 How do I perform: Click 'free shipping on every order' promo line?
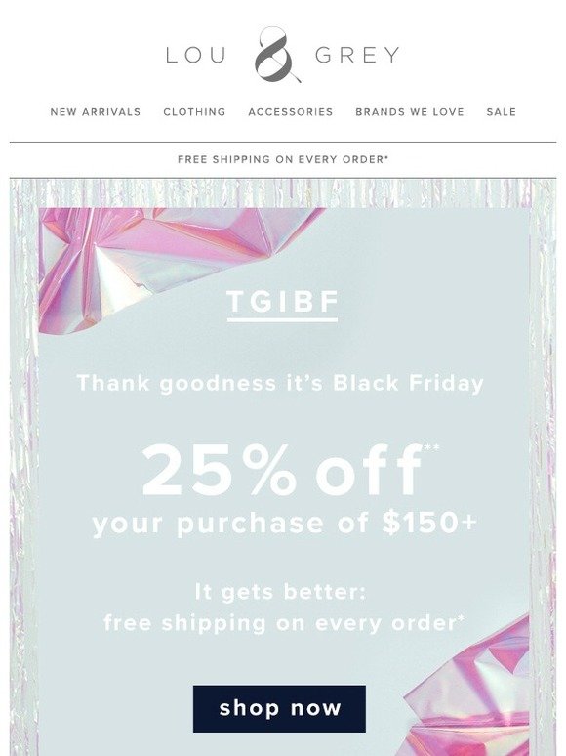284,623
